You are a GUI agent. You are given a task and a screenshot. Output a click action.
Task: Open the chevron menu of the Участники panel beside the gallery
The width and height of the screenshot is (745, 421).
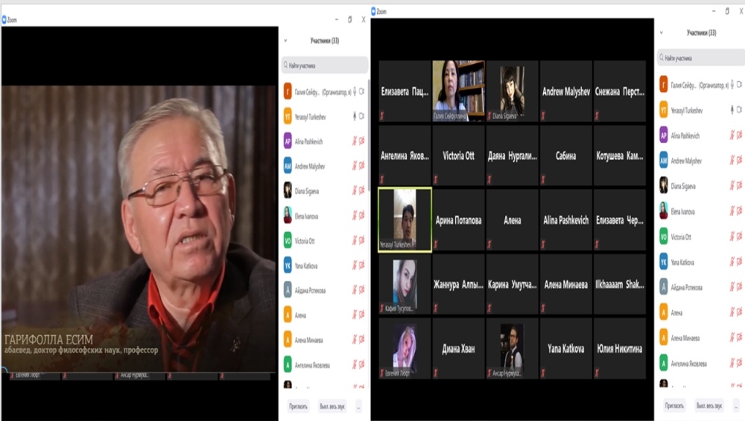661,33
